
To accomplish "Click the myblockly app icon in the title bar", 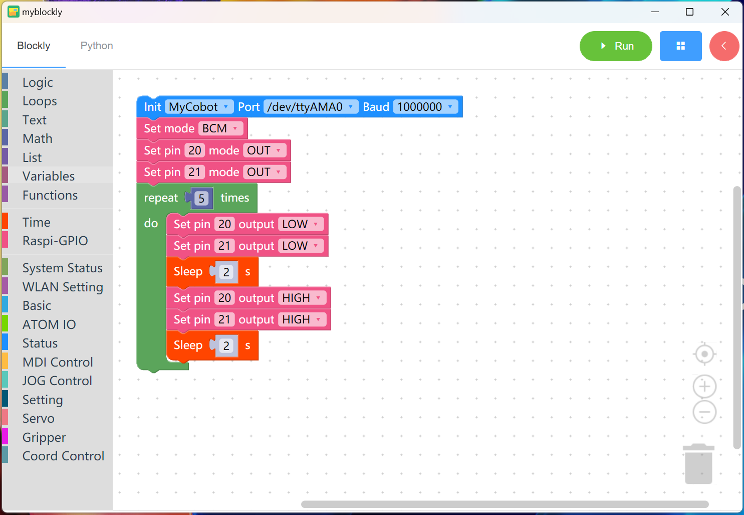I will [14, 12].
